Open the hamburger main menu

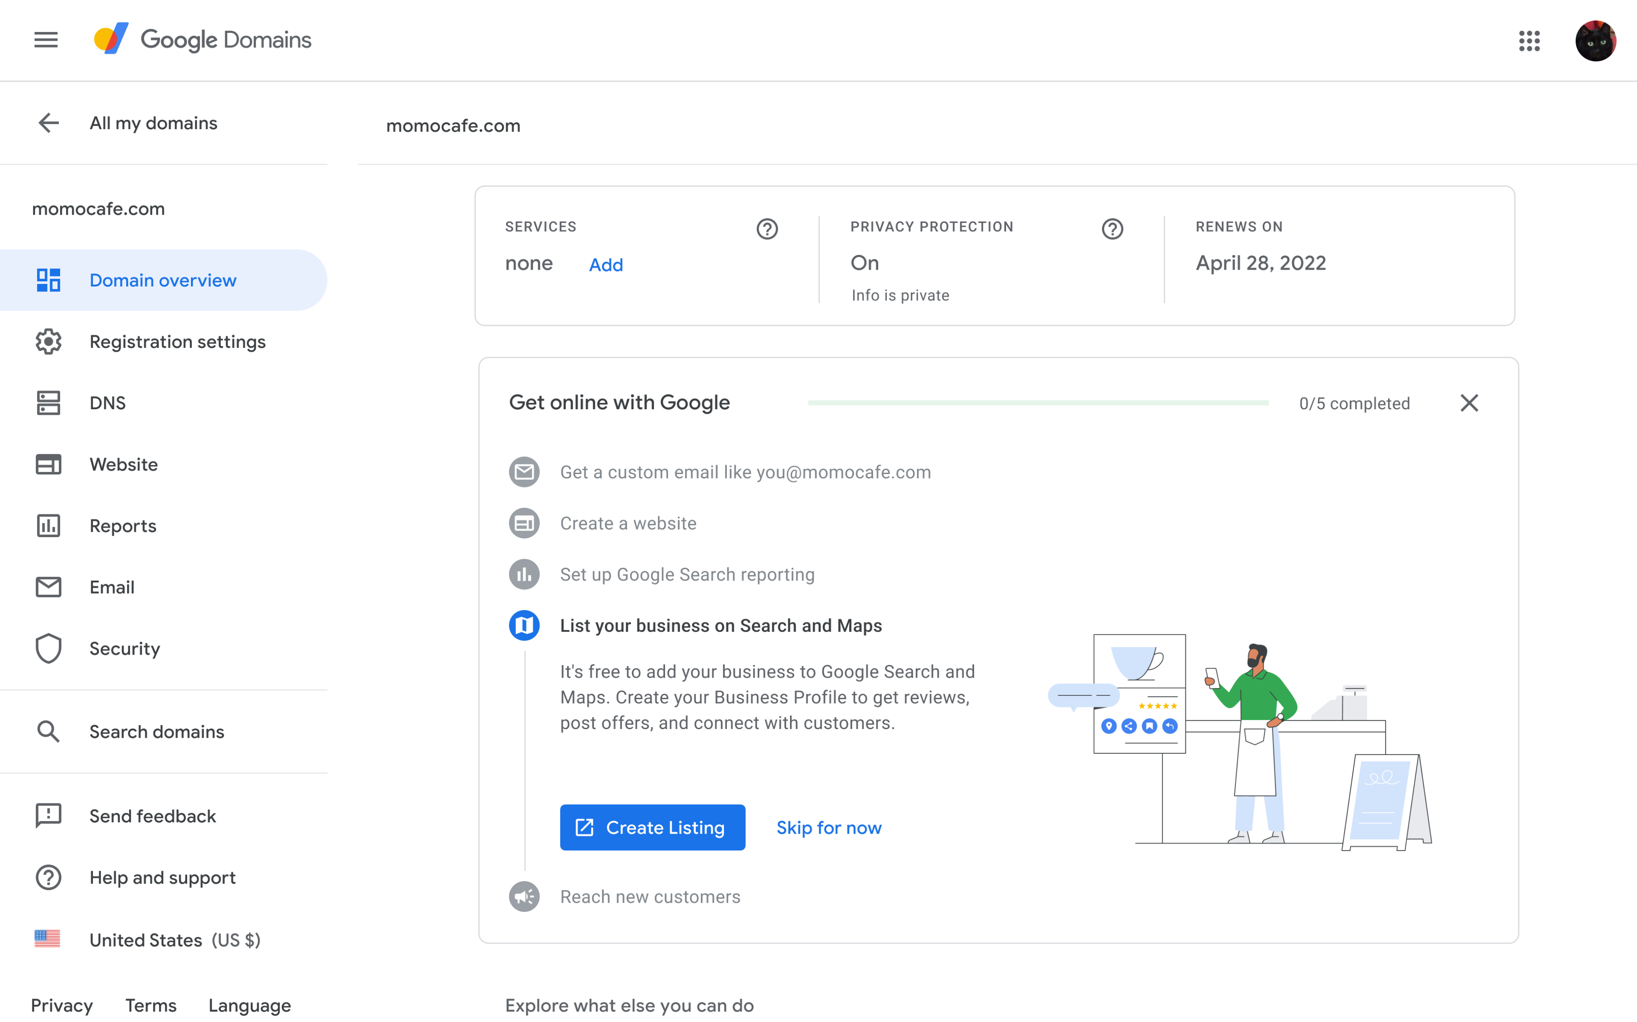tap(46, 40)
